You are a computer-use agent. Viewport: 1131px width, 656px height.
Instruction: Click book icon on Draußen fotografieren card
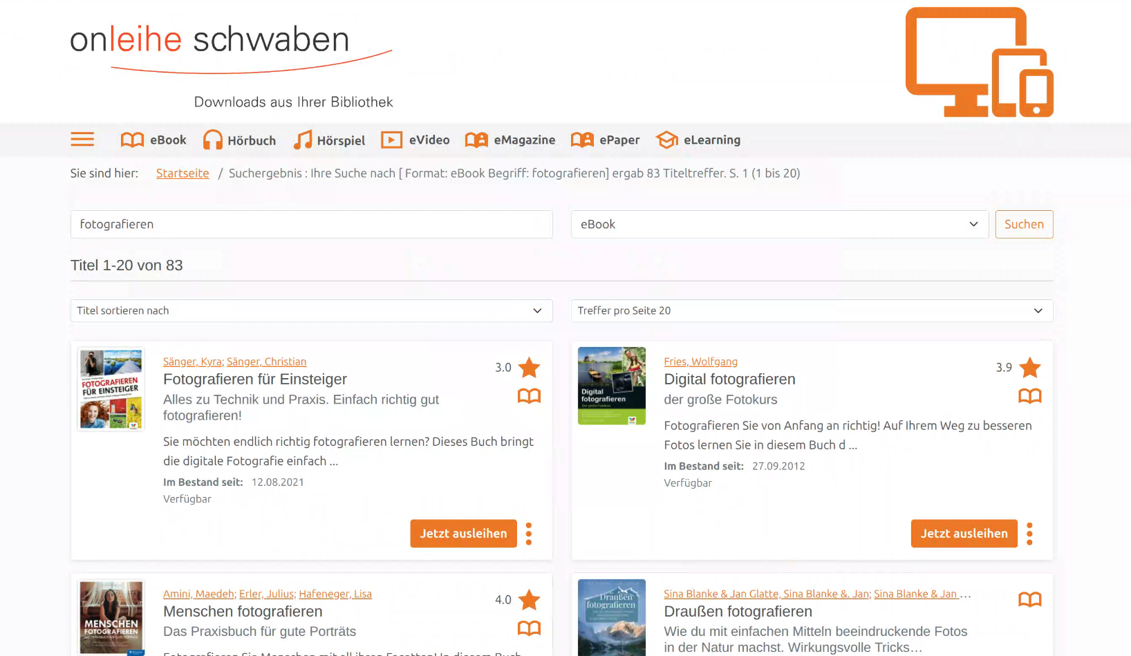tap(1029, 599)
